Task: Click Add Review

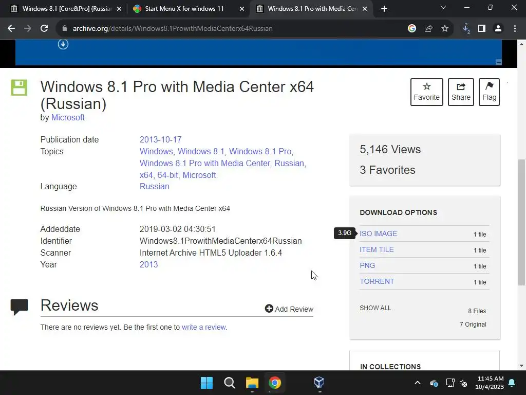Action: (x=289, y=309)
